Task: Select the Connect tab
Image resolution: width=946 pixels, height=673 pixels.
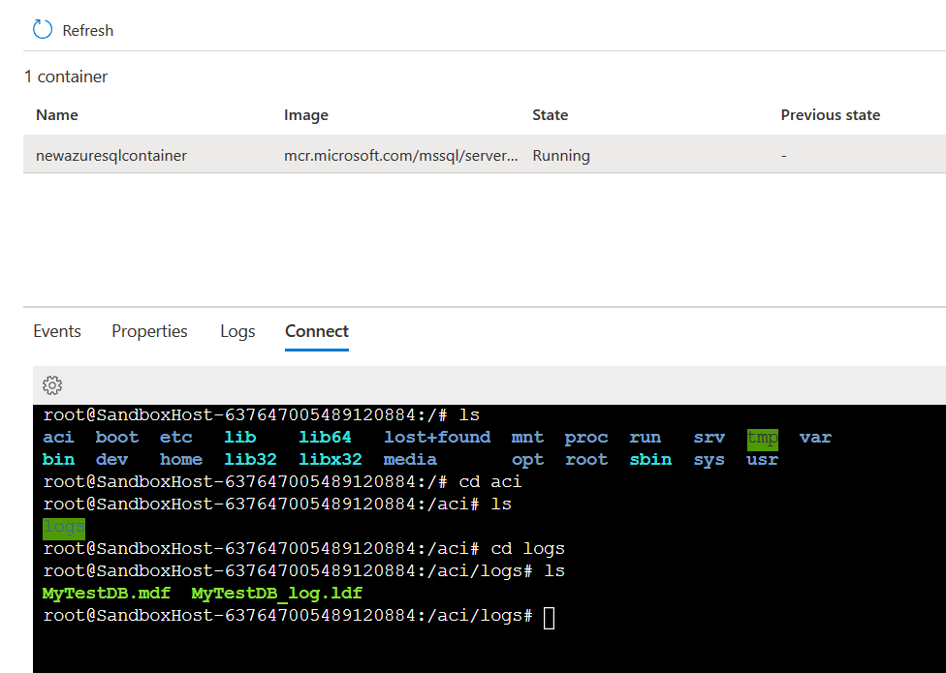Action: point(316,331)
